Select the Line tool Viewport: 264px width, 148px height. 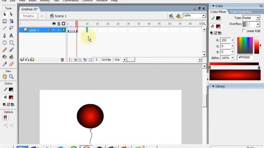(5, 28)
